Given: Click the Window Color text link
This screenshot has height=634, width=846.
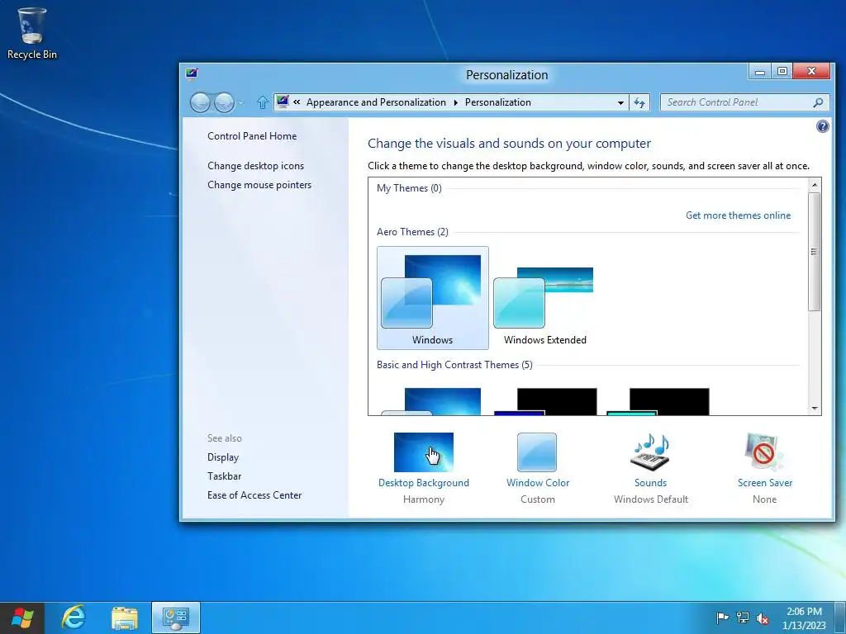Looking at the screenshot, I should tap(538, 482).
